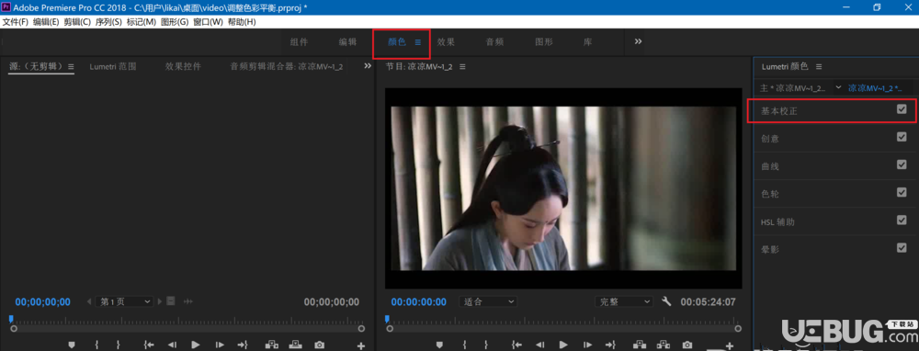Open Lumetri master clip dropdown arrow
The width and height of the screenshot is (919, 351).
click(839, 87)
